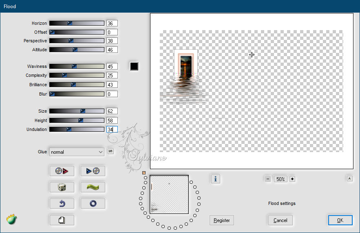Click the black water color swatch

(134, 66)
